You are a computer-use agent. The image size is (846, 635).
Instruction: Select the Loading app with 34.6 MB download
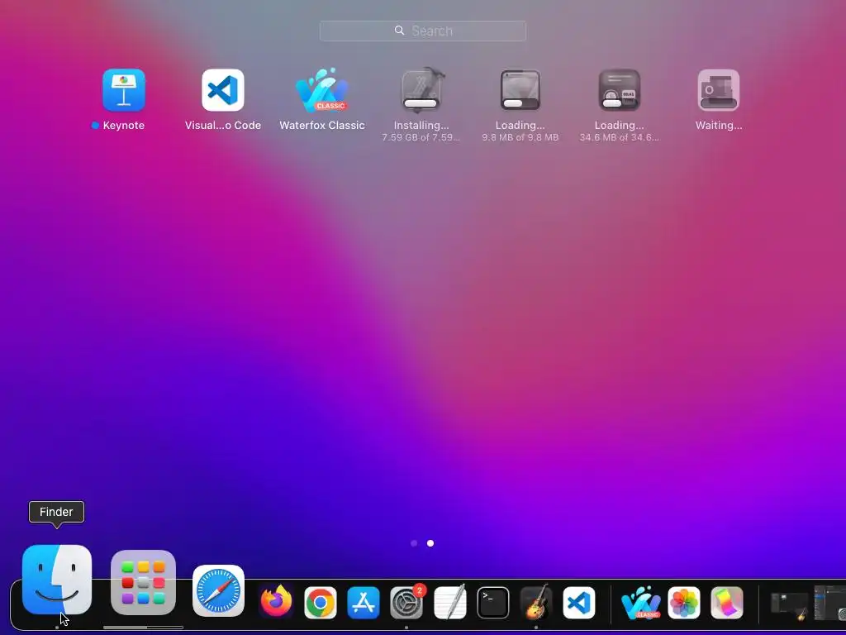point(620,90)
